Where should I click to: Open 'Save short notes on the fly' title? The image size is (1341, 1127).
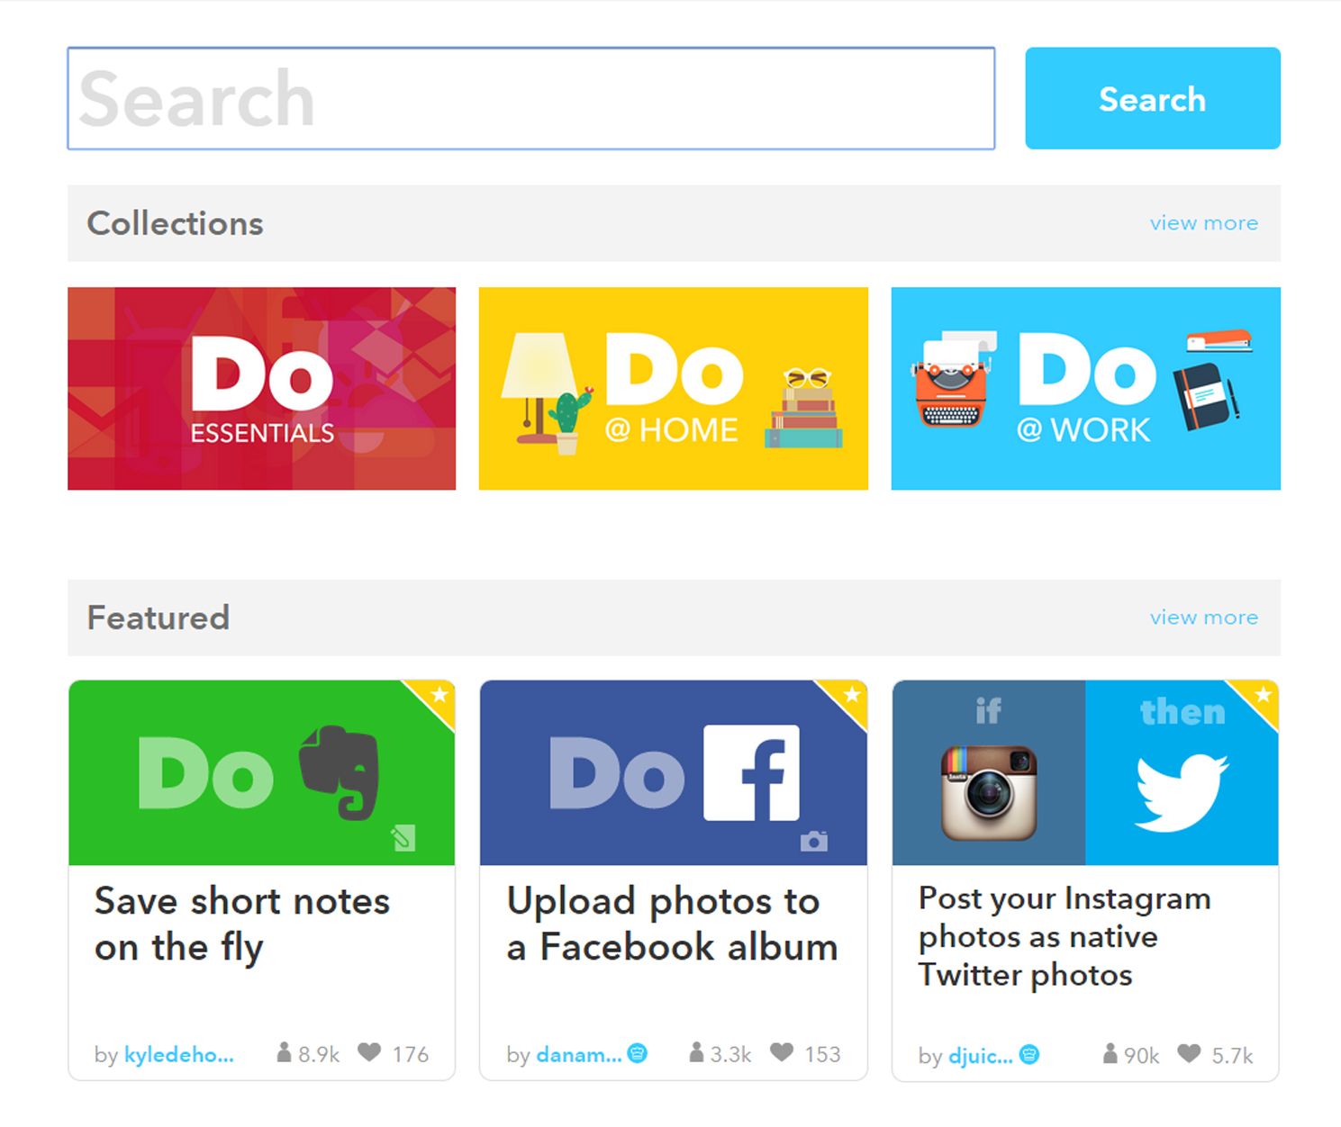click(242, 924)
